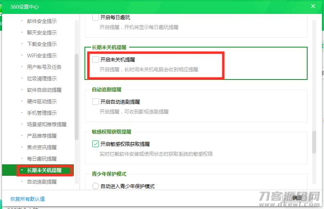Click the main settings panel scrollbar thumb
324x209 pixels.
pyautogui.click(x=314, y=142)
